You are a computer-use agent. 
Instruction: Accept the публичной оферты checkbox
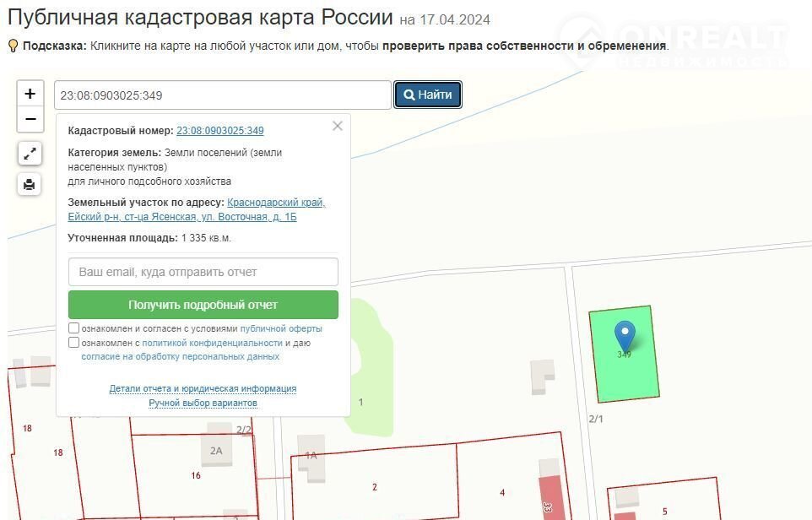tap(74, 328)
